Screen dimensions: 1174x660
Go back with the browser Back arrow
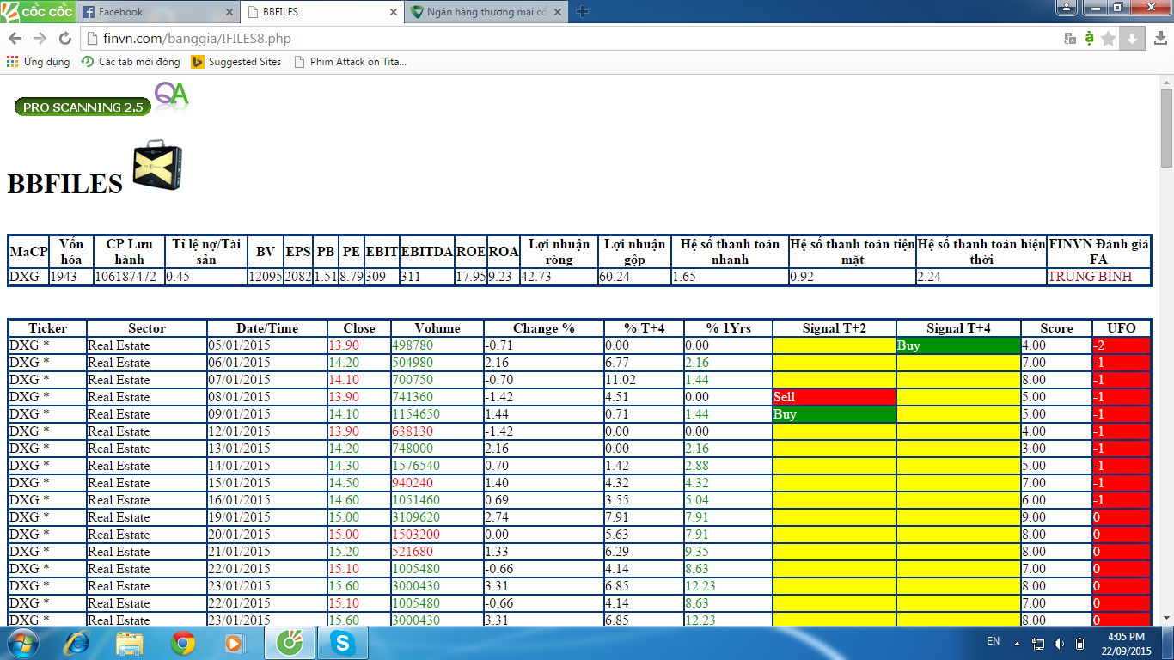click(16, 39)
